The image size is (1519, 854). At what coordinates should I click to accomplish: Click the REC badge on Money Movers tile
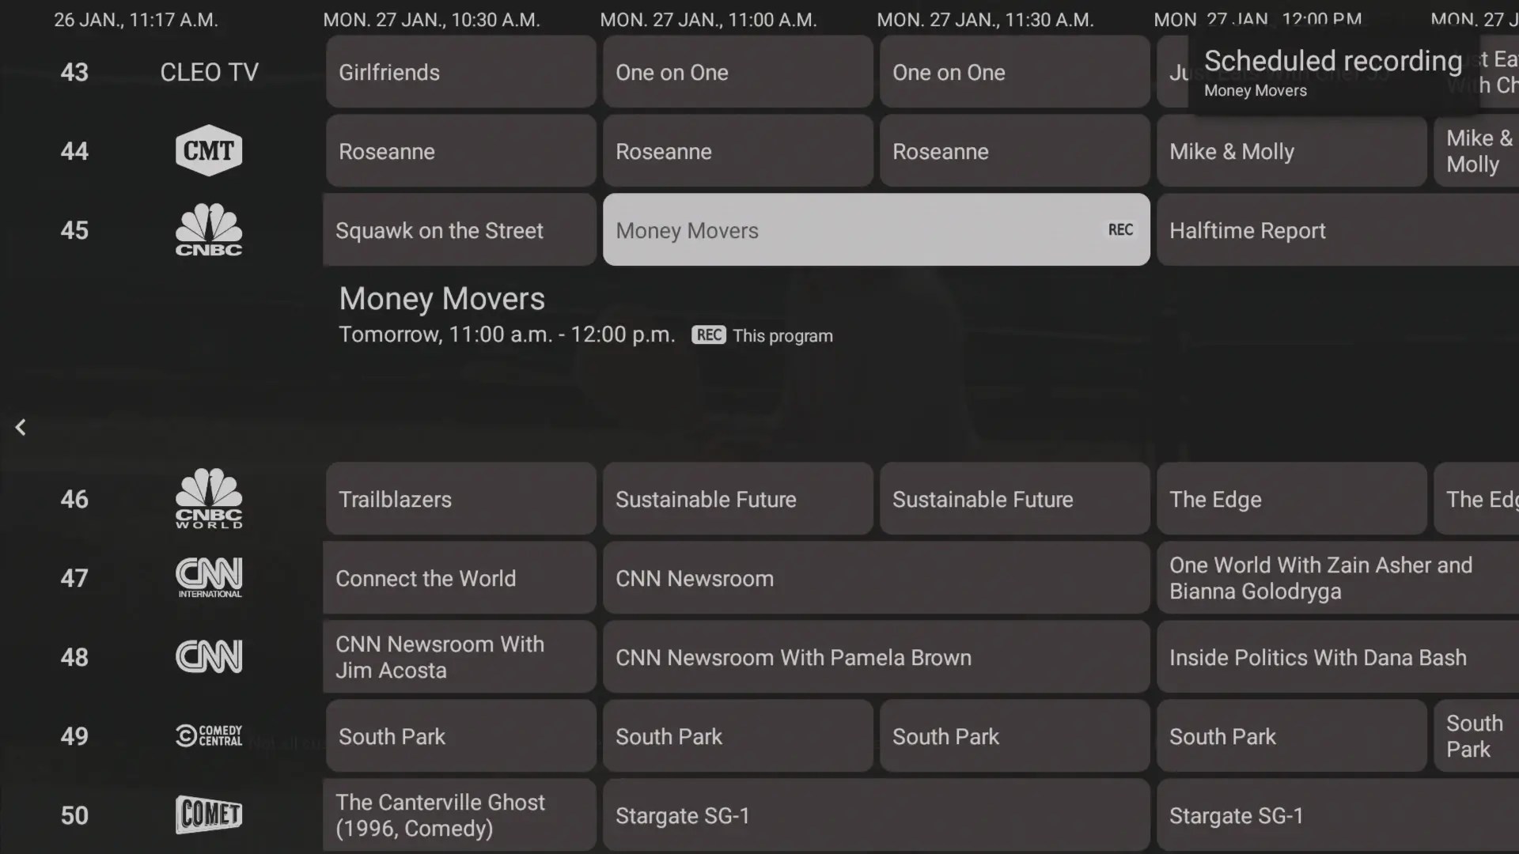tap(1120, 230)
